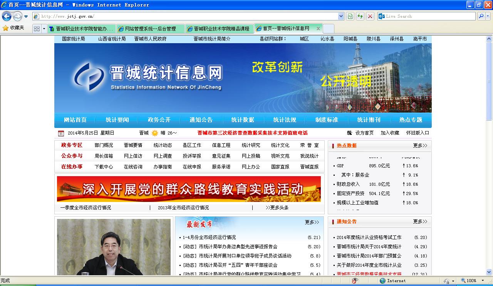
Task: Click the Compatibility View page icon
Action: coord(350,16)
